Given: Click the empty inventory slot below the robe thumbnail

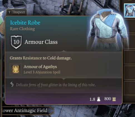Looking at the screenshot, I should (x=129, y=26).
